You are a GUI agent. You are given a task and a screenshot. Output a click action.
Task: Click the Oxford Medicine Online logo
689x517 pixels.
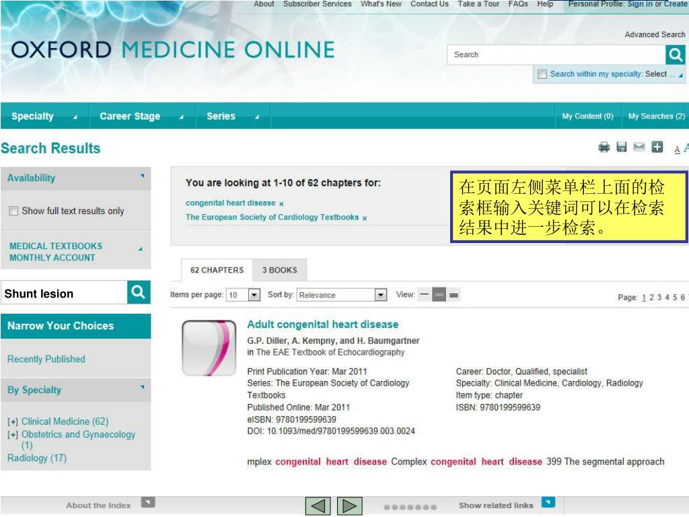(x=173, y=50)
